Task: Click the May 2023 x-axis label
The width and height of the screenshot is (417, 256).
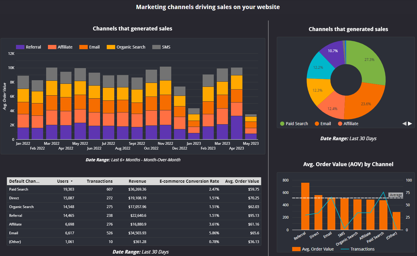Action: tap(251, 144)
